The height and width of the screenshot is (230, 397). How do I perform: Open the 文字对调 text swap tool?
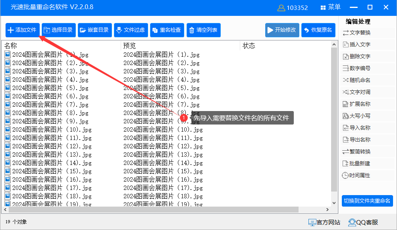click(357, 92)
